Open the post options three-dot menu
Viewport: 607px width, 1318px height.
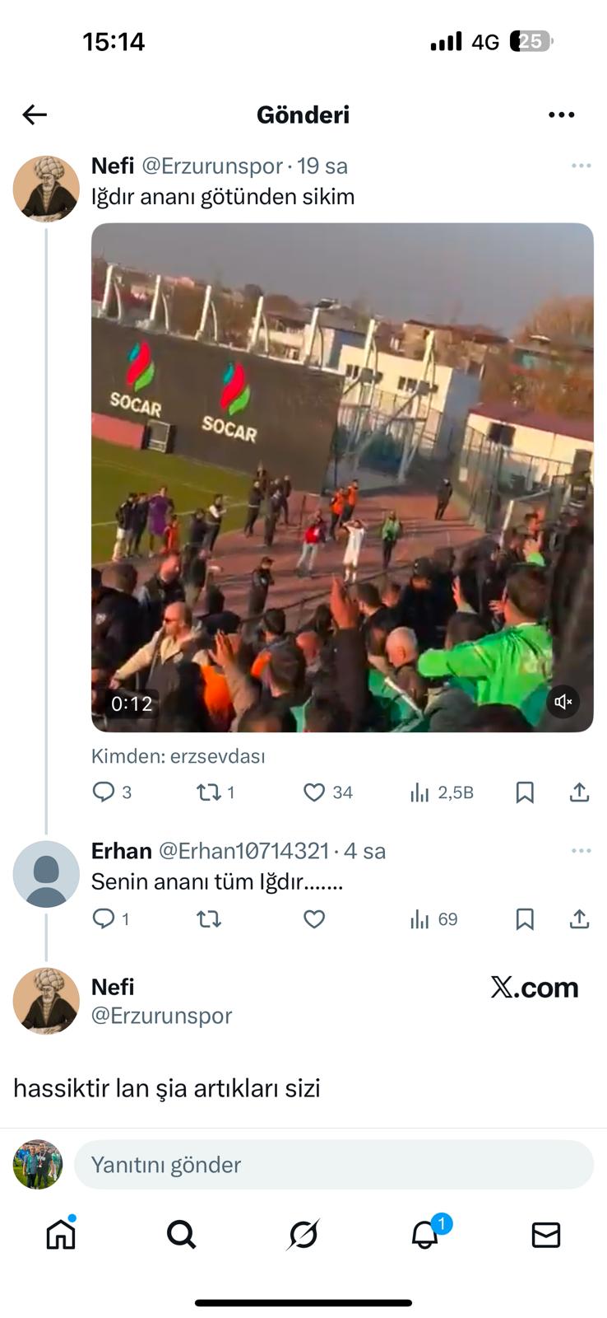[x=561, y=115]
